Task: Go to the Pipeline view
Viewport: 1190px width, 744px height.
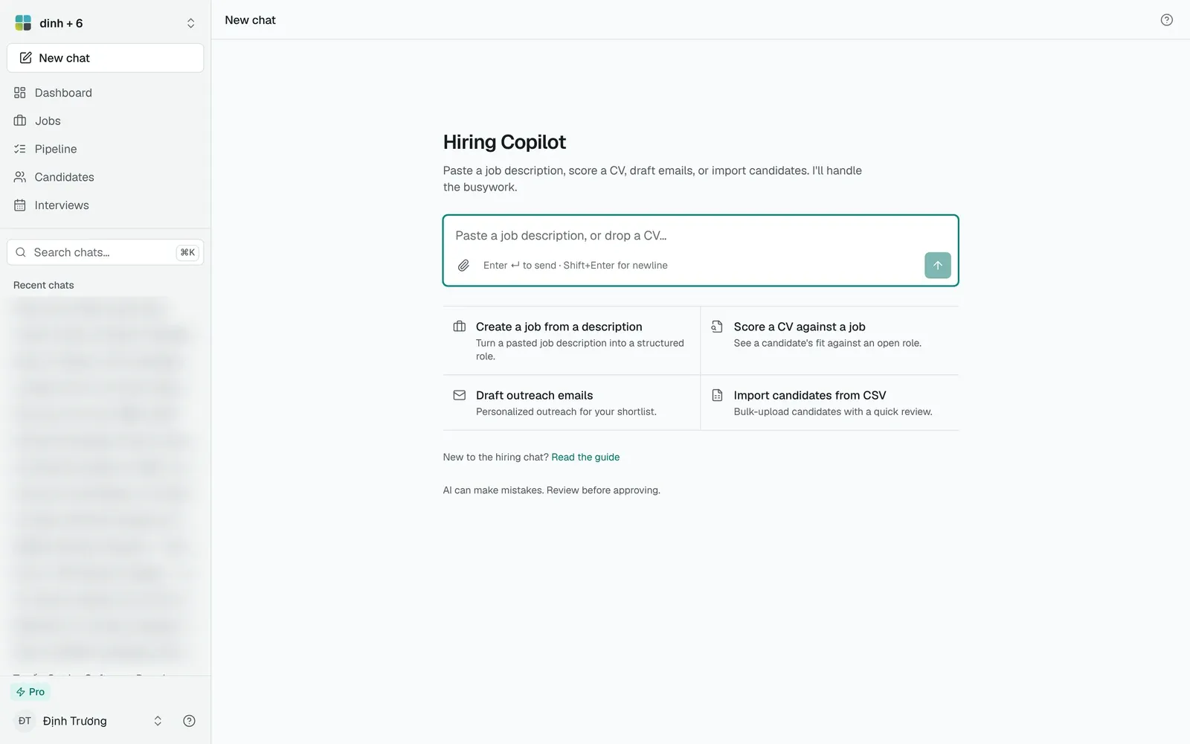Action: 105,149
